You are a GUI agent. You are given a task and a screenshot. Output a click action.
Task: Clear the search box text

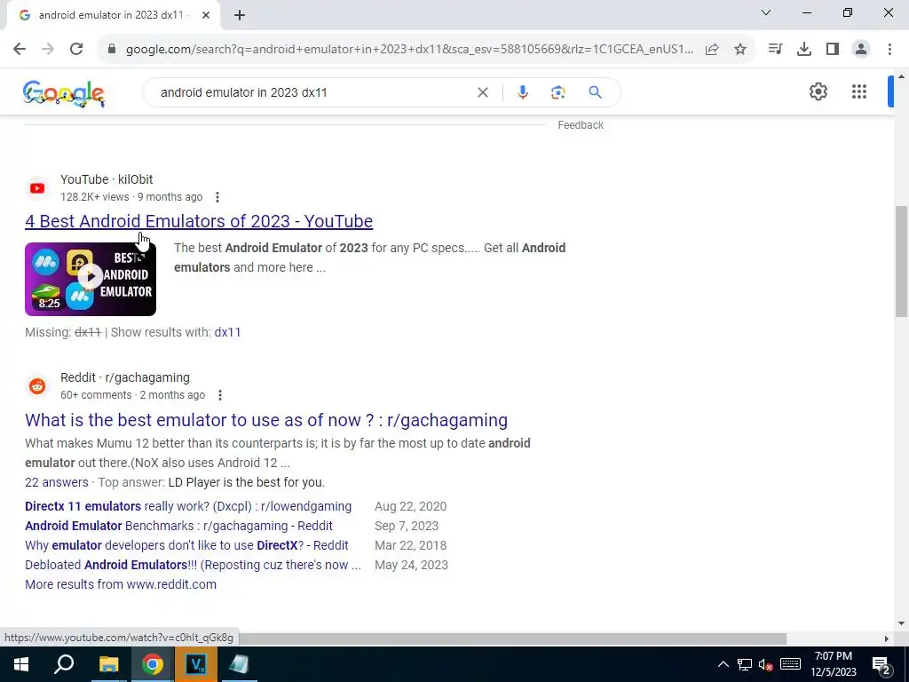tap(482, 92)
